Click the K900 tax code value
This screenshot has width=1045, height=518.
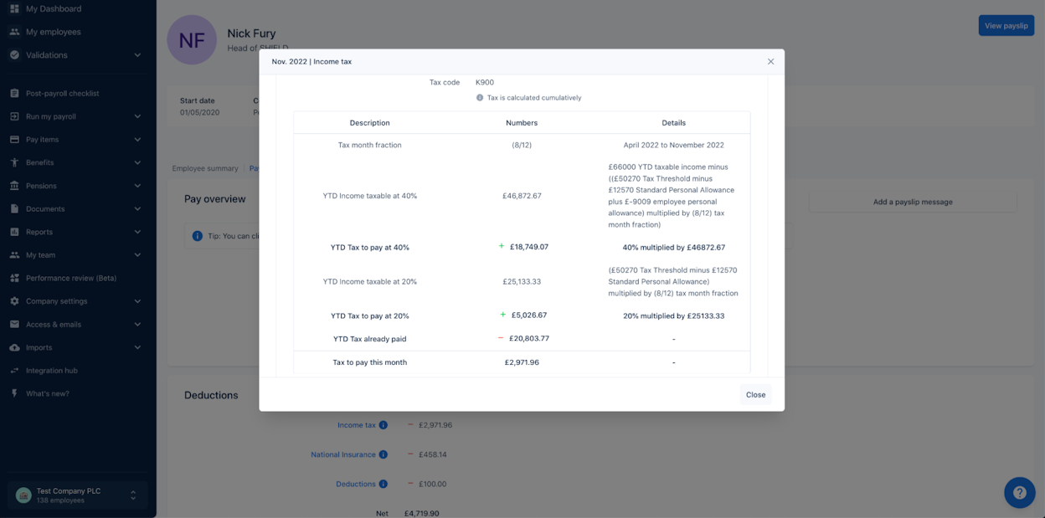485,83
